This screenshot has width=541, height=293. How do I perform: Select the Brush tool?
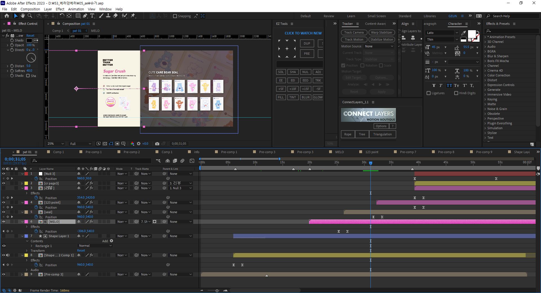[101, 16]
